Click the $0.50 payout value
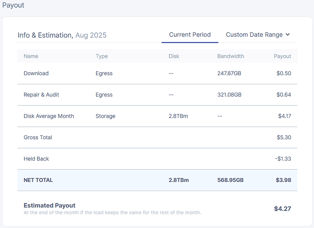The image size is (314, 228). click(x=284, y=73)
